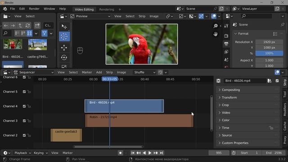The width and height of the screenshot is (288, 162).
Task: Toggle file browser filter button
Action: (x=44, y=33)
